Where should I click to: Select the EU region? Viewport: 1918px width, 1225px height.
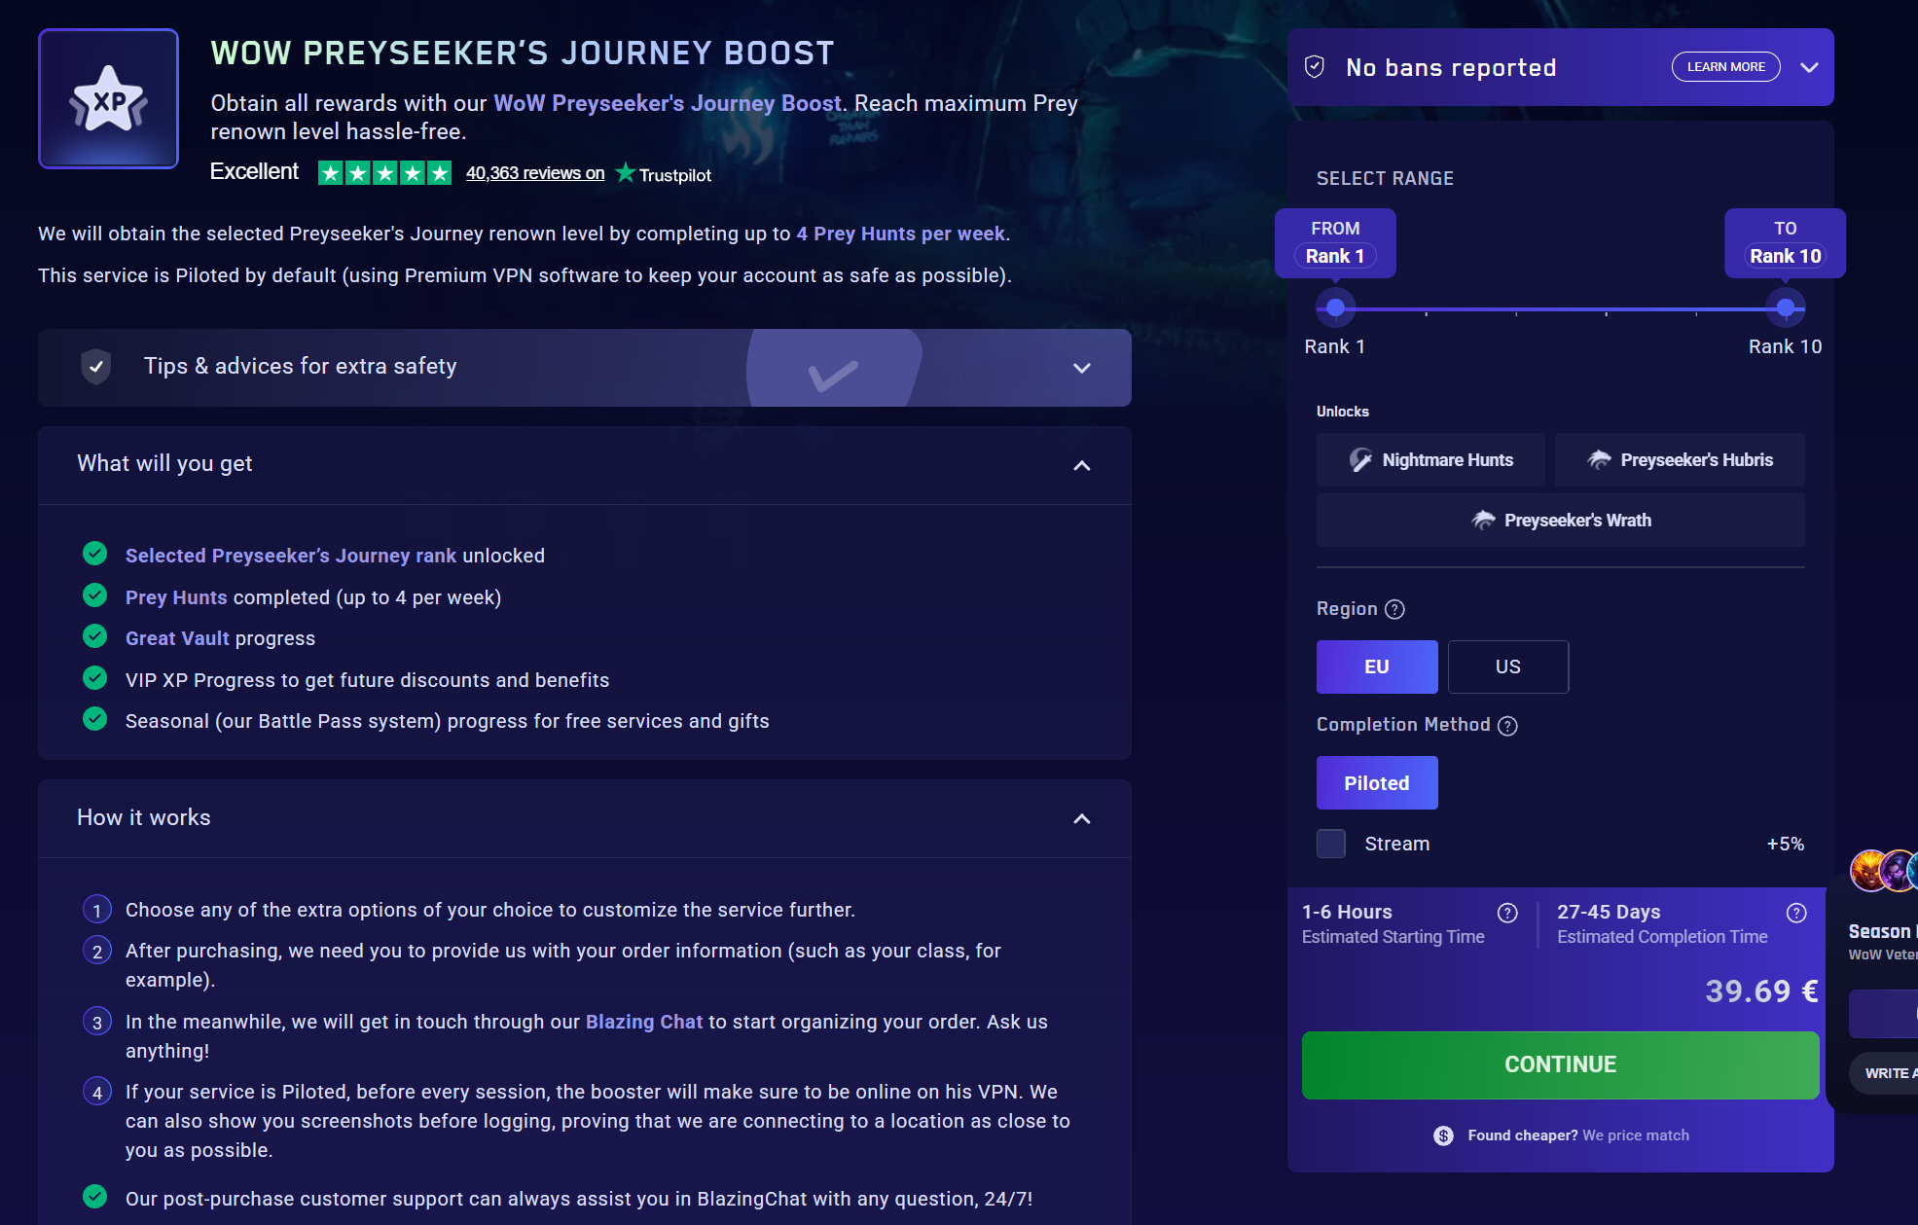pos(1377,667)
